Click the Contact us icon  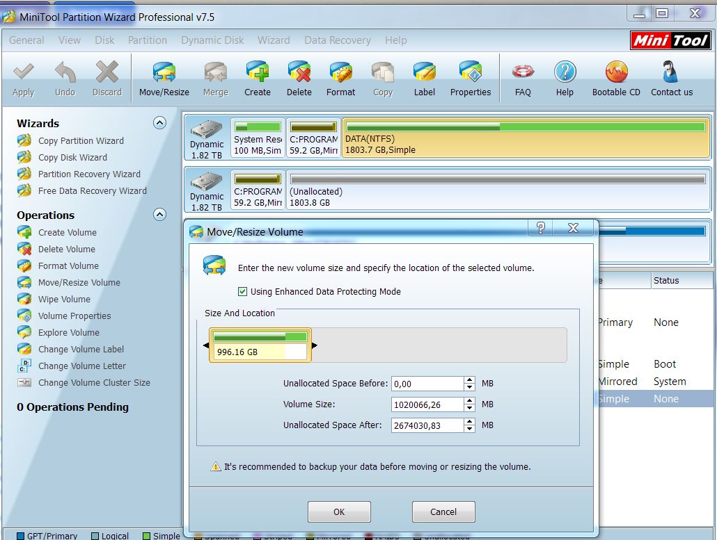coord(670,72)
